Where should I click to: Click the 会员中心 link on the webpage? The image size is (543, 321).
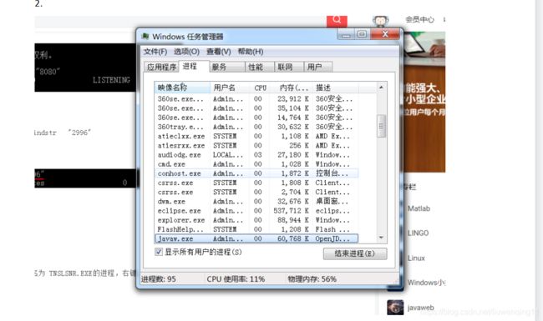point(419,19)
